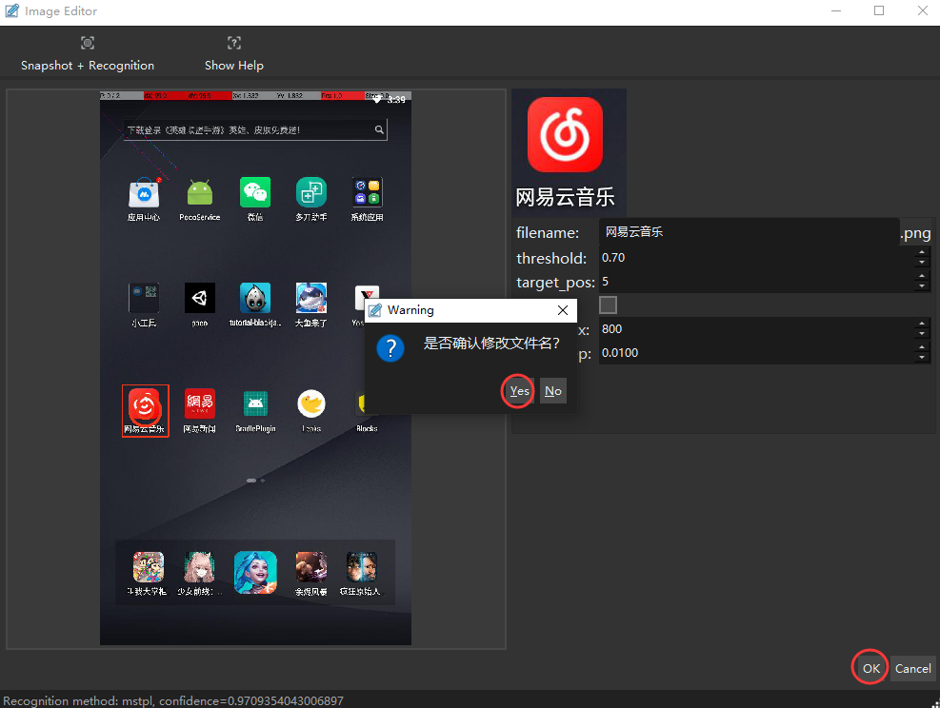Toggle the checkbox below target_pos
The height and width of the screenshot is (708, 940).
pyautogui.click(x=608, y=305)
